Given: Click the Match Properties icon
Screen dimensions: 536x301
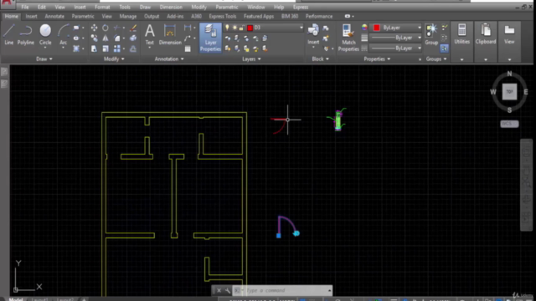Looking at the screenshot, I should pos(348,38).
